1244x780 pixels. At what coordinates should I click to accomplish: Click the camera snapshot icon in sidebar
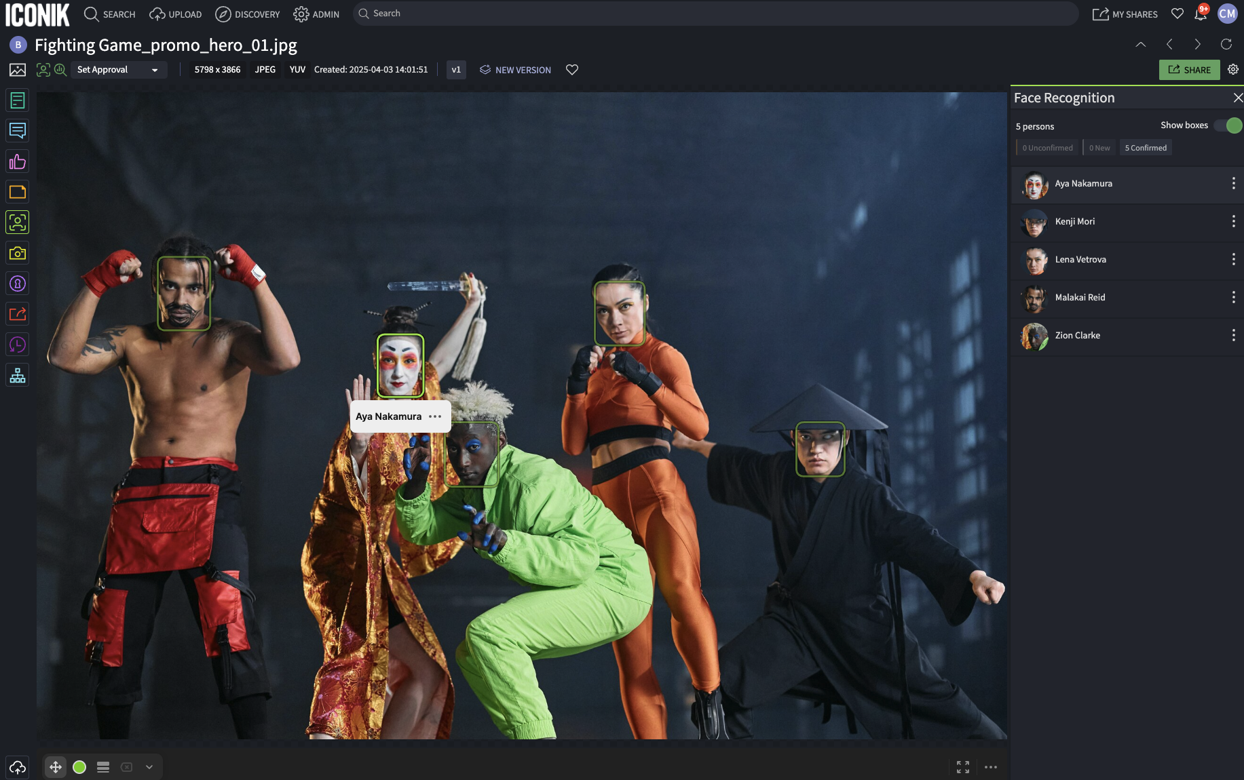click(x=18, y=253)
